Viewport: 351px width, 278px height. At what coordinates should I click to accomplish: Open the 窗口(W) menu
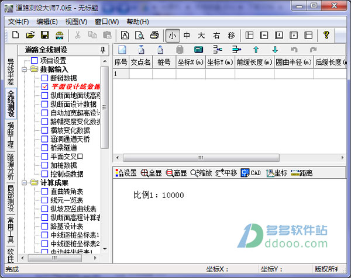tap(107, 22)
